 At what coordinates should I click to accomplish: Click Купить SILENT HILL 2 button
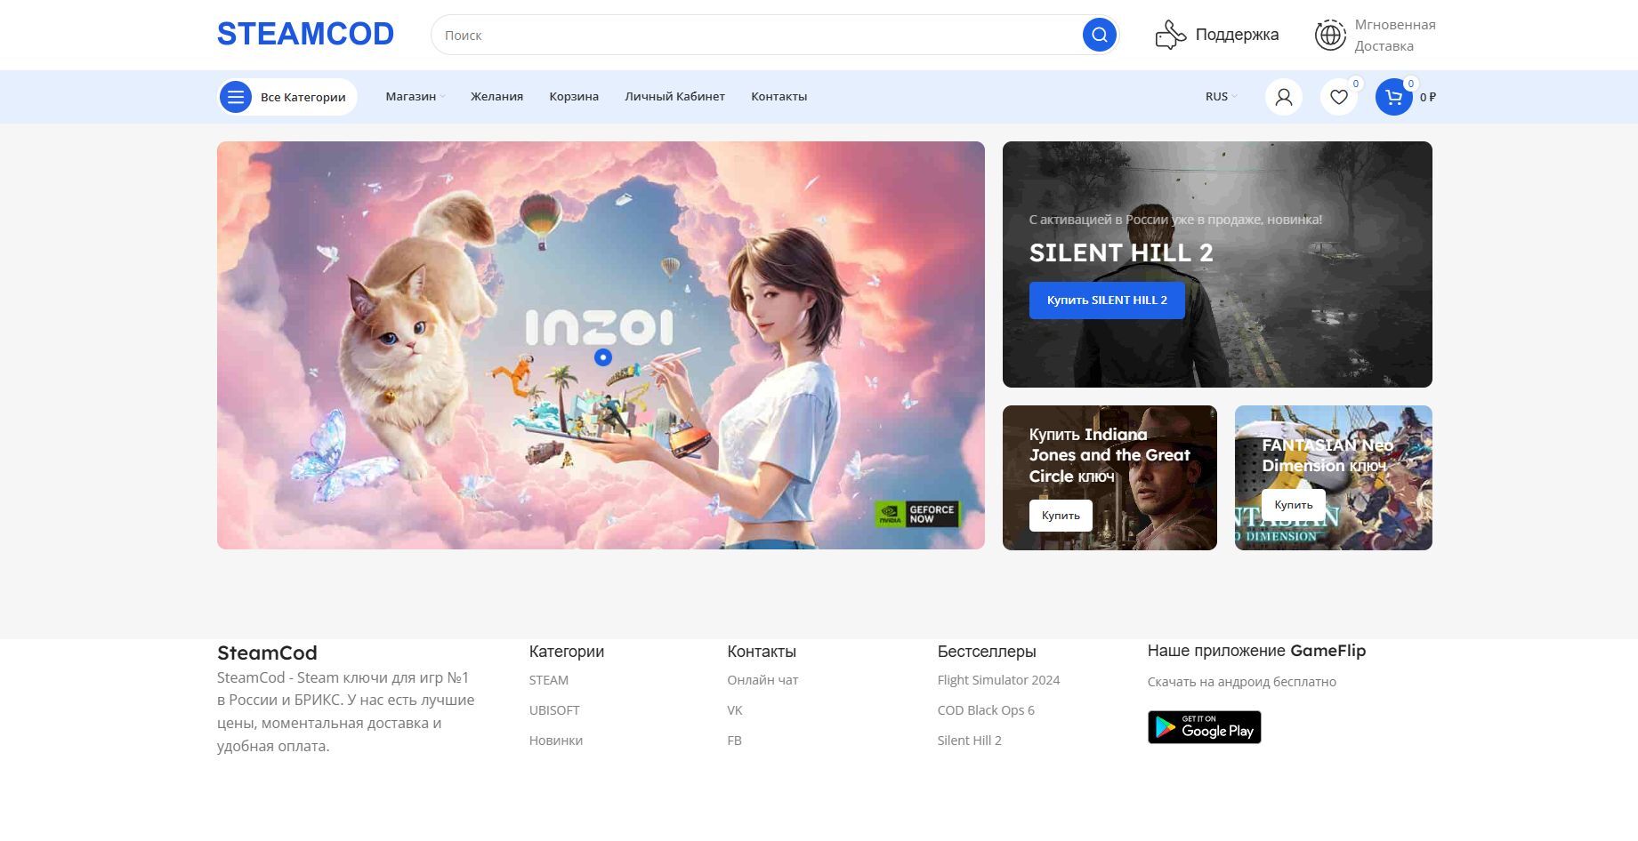[1107, 300]
